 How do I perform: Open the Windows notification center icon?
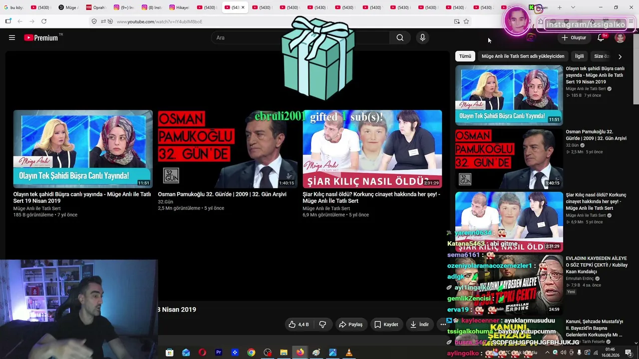tap(629, 353)
